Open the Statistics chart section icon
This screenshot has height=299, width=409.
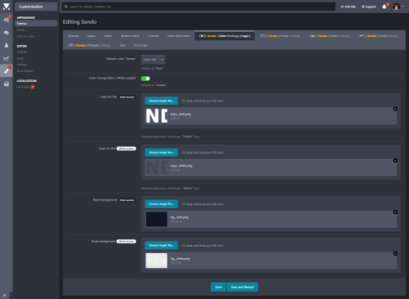tap(7, 58)
